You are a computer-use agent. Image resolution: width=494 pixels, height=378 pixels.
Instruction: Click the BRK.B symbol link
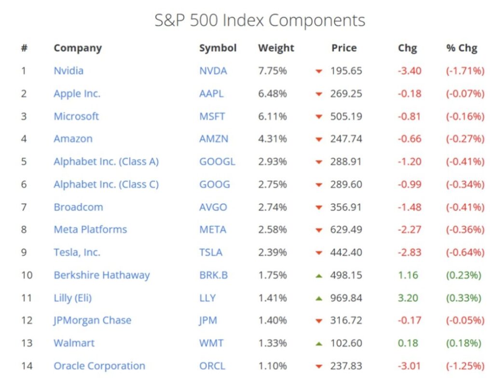pyautogui.click(x=214, y=275)
